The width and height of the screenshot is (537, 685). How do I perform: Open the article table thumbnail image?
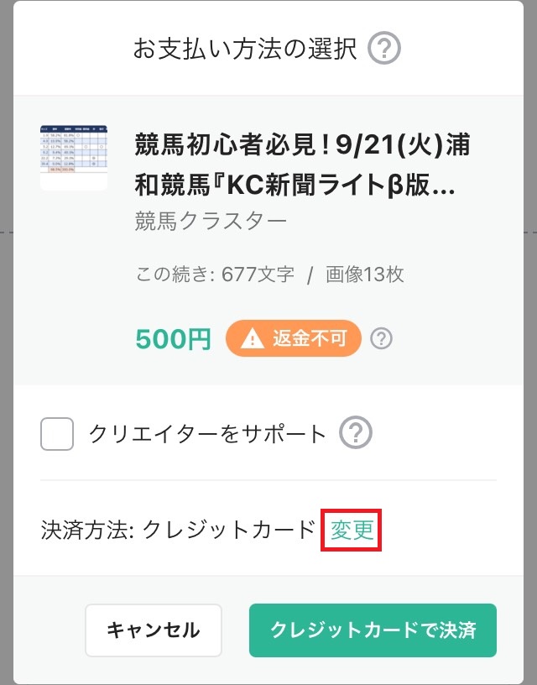point(74,158)
